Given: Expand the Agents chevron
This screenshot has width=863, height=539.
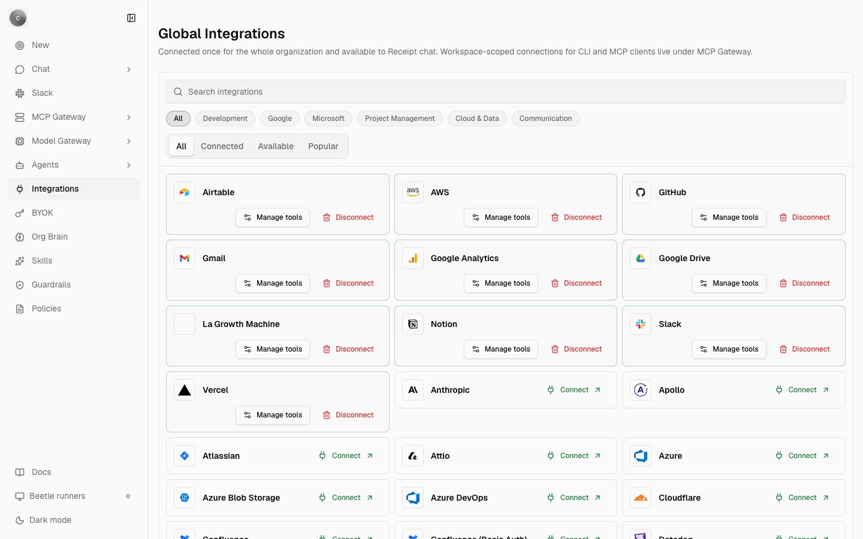Looking at the screenshot, I should [129, 165].
